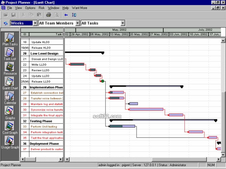Image resolution: width=226 pixels, height=169 pixels.
Task: Select the Implementation Phase task row
Action: (46, 87)
